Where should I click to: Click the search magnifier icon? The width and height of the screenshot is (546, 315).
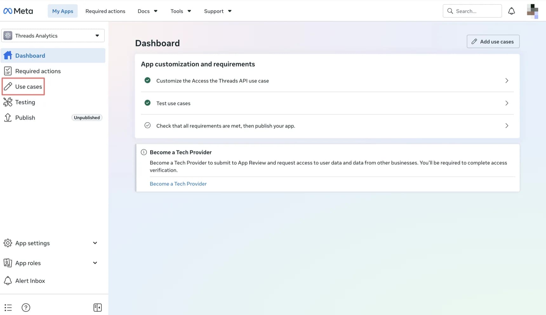(450, 11)
